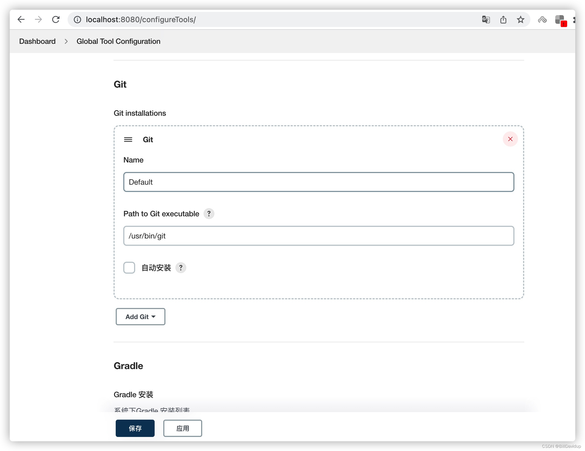585x451 pixels.
Task: Save settings with 保存 button
Action: [135, 428]
